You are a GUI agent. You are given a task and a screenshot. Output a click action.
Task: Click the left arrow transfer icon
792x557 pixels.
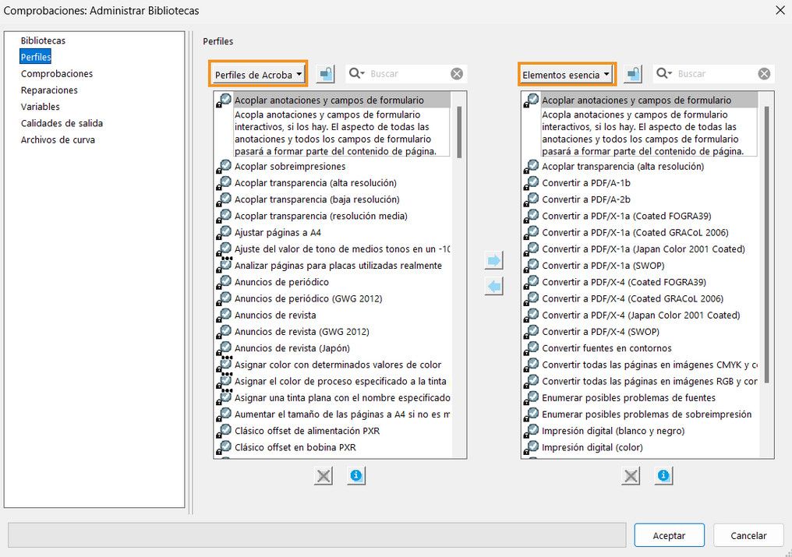[493, 286]
